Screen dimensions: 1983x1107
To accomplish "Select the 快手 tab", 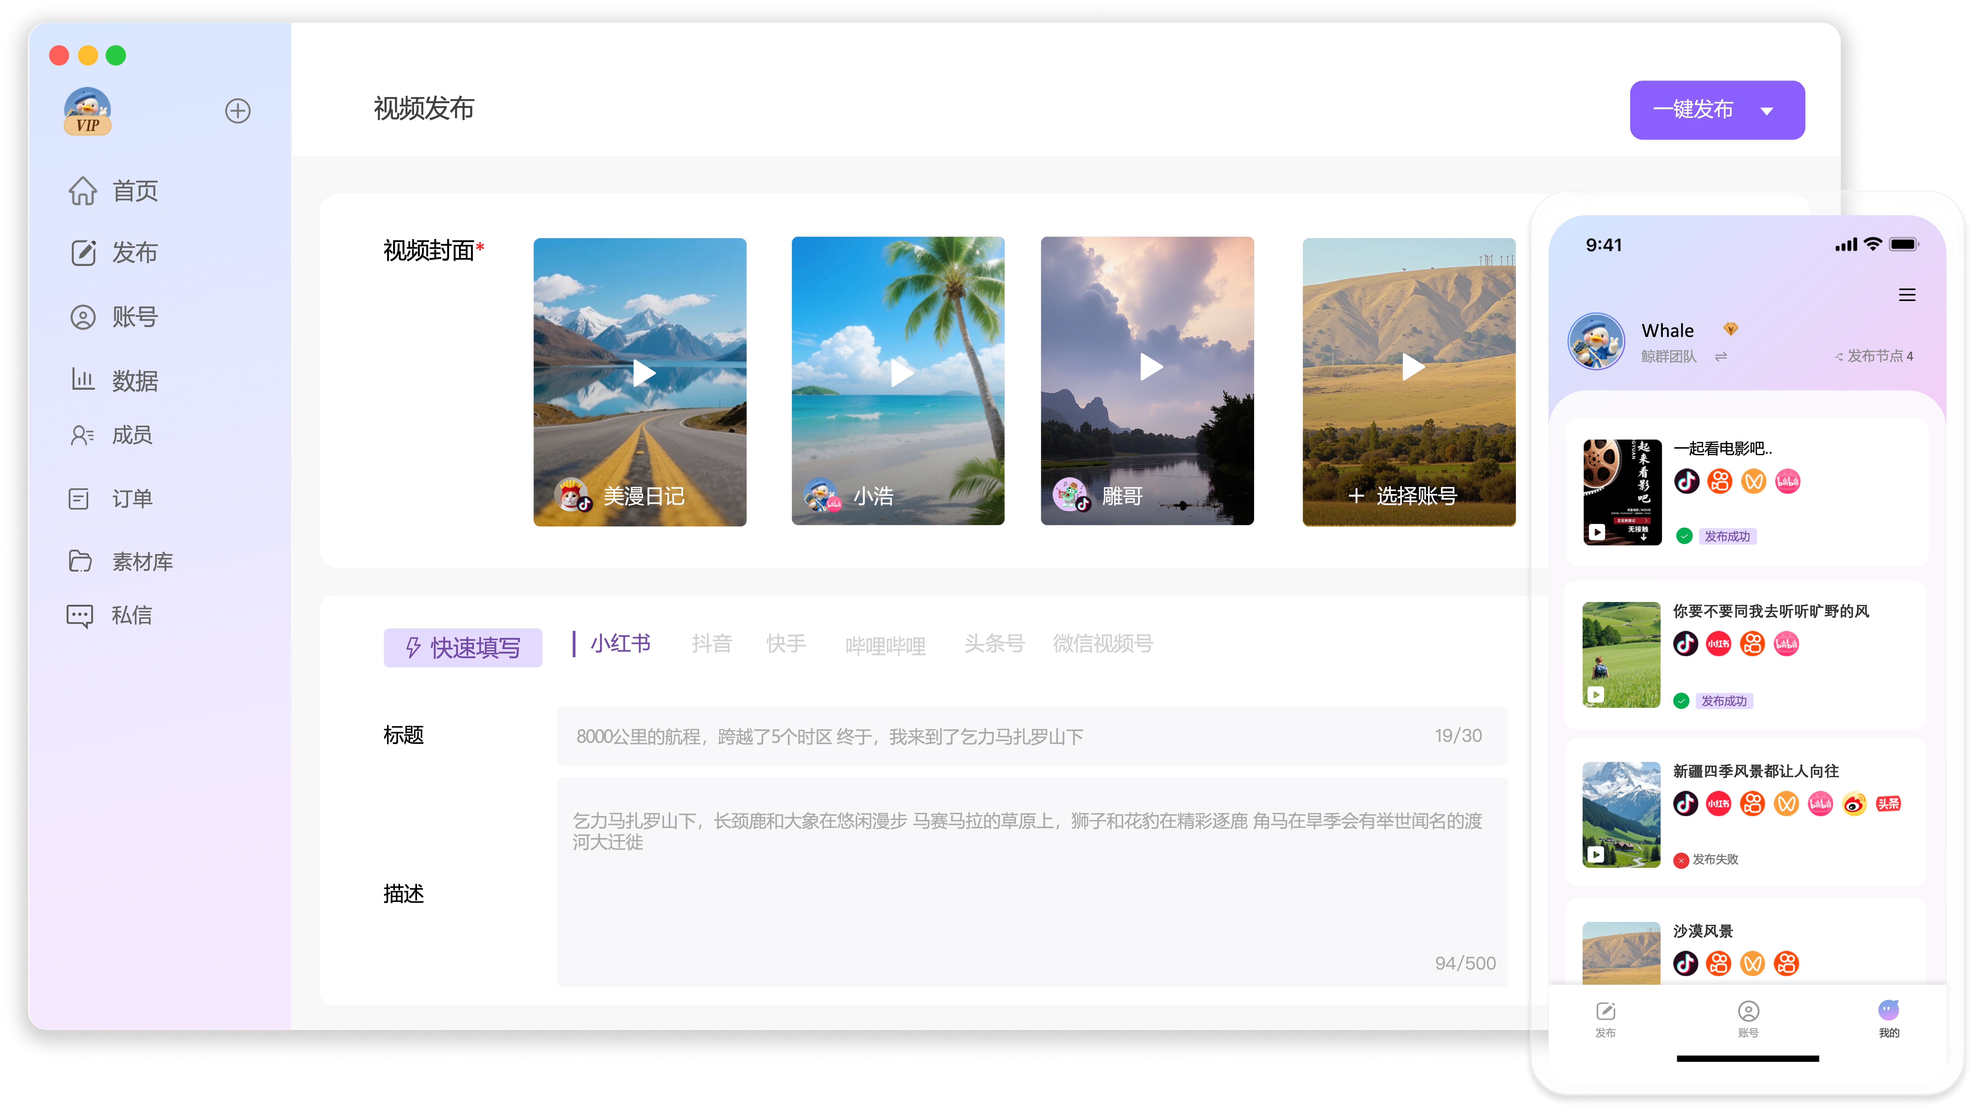I will (786, 644).
